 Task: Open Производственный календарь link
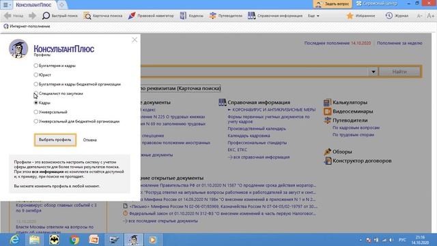257,128
